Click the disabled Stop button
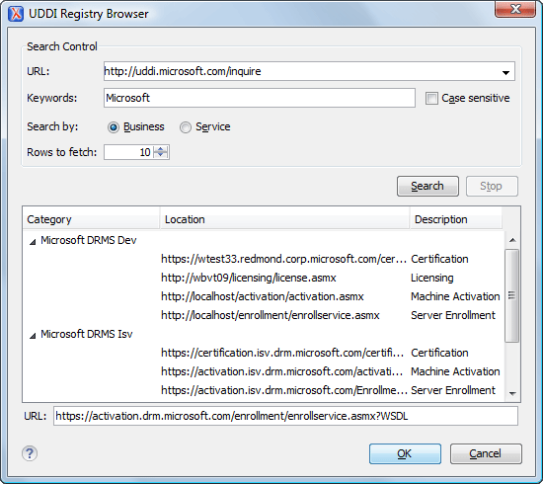The width and height of the screenshot is (543, 484). tap(492, 186)
